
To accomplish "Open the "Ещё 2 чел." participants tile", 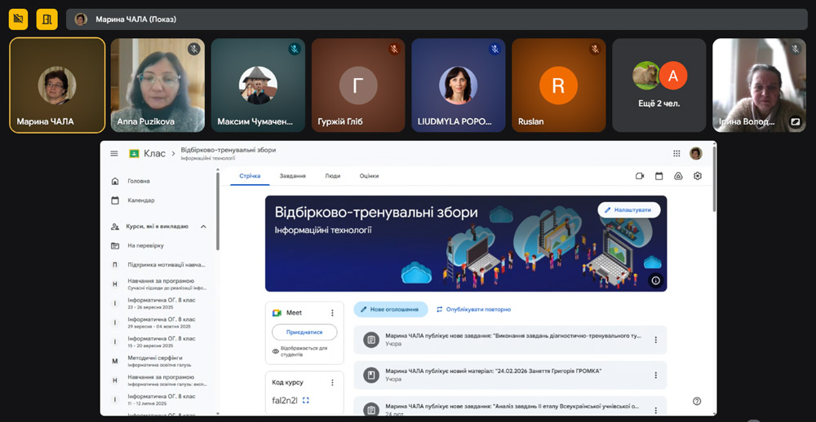I will [x=659, y=86].
